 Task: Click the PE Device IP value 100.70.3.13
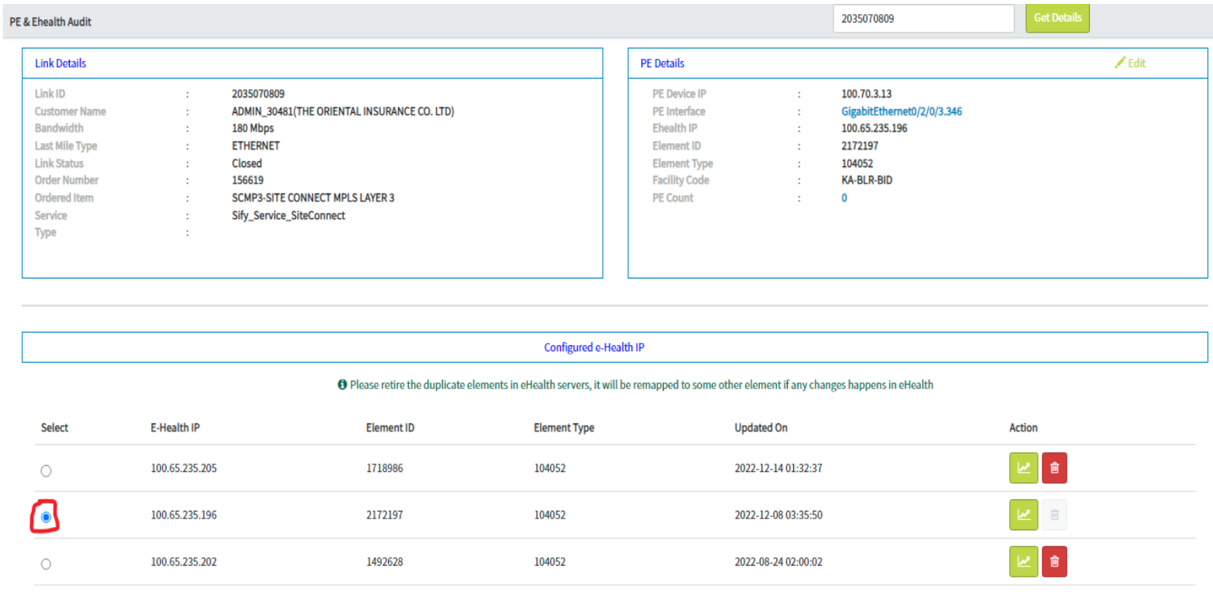867,94
